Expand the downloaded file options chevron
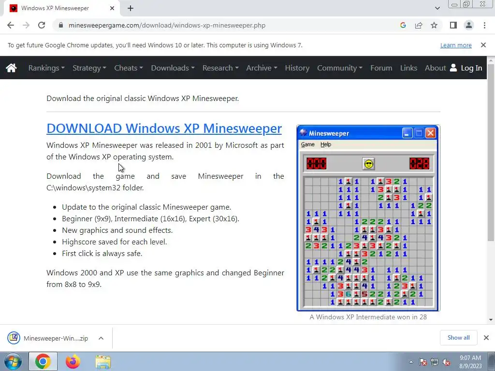 (101, 338)
